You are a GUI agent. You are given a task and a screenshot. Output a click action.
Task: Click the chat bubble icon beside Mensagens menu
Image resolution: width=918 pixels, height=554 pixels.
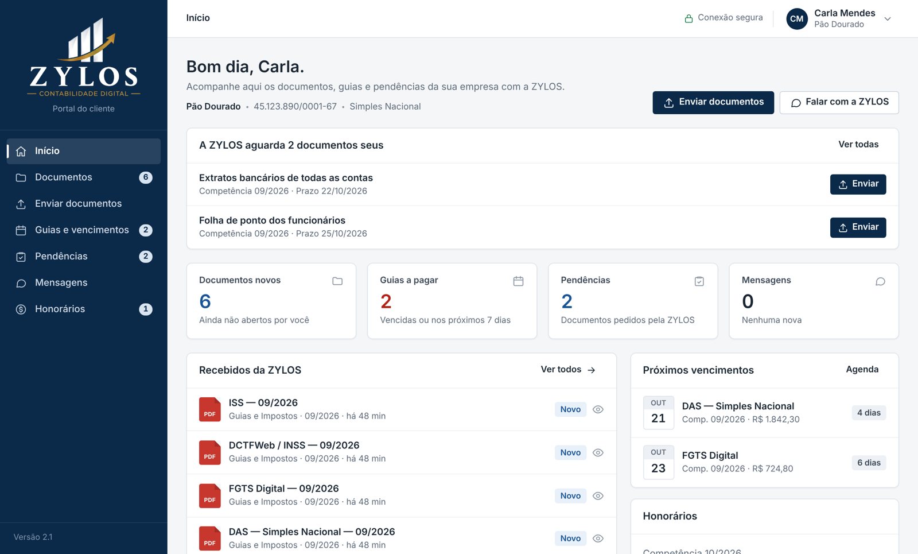[21, 284]
